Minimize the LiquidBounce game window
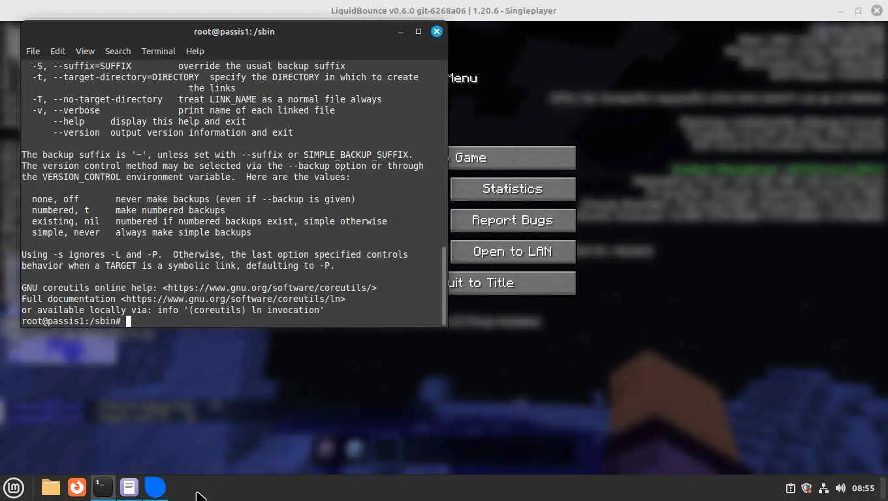 (x=840, y=10)
